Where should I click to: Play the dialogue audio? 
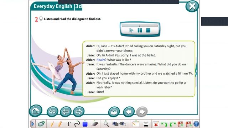click(131, 31)
